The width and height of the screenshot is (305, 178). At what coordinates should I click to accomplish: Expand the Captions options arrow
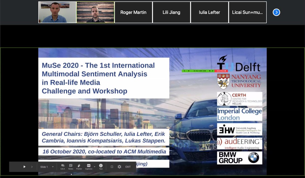tap(95, 167)
